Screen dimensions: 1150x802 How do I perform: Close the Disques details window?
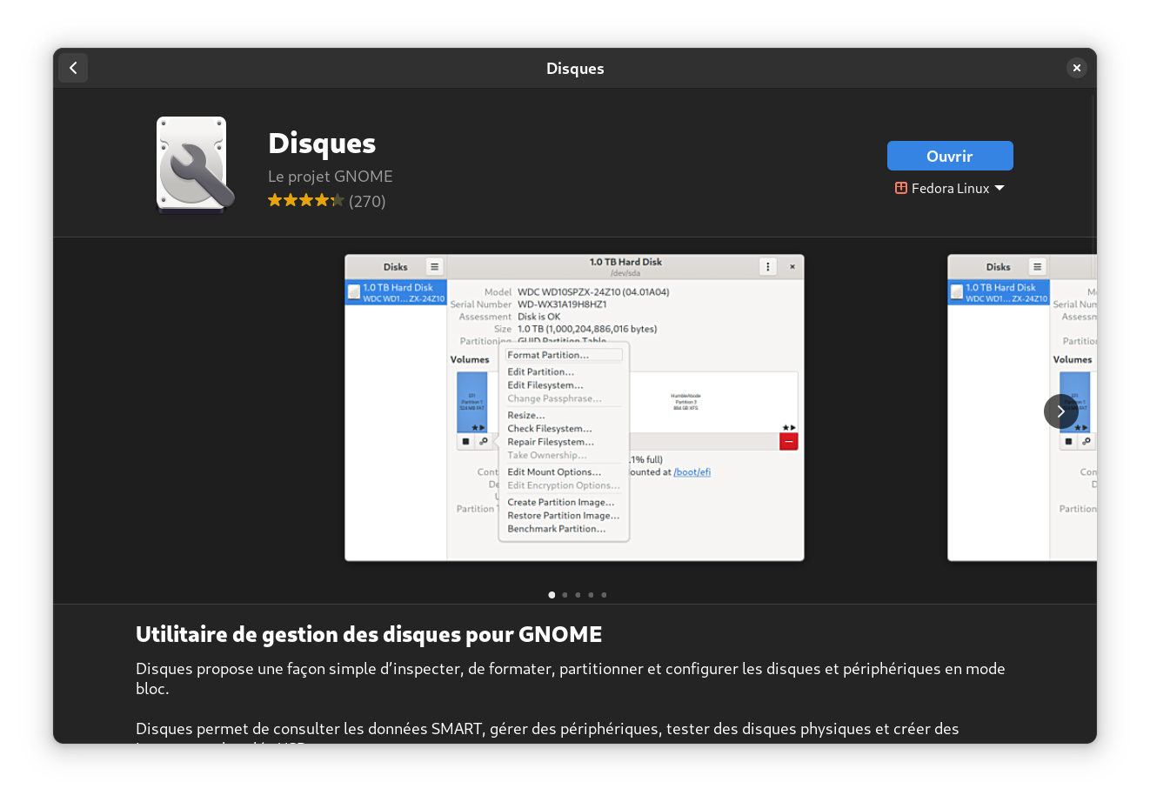[1076, 68]
